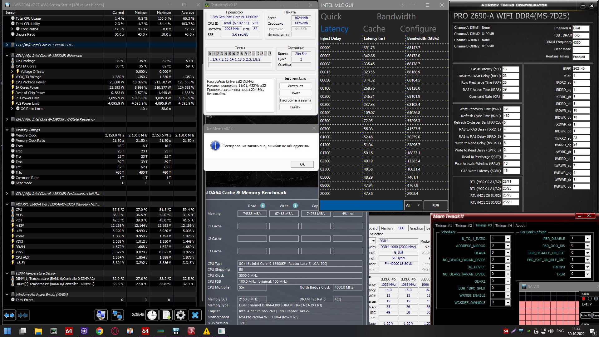The height and width of the screenshot is (337, 599).
Task: Click the Интернет button in TestMem5
Action: (x=295, y=86)
